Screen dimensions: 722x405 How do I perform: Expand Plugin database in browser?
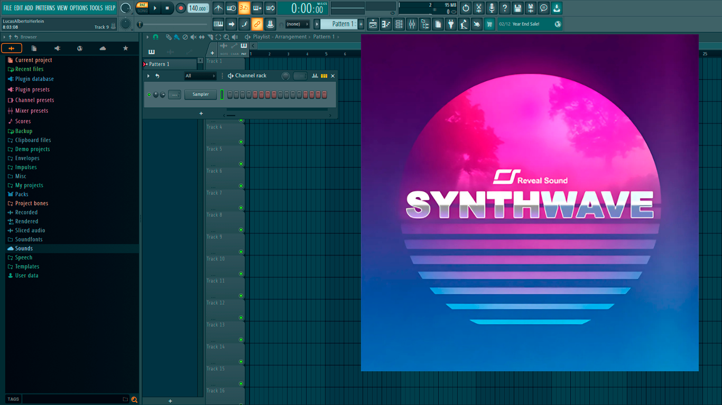click(x=34, y=79)
